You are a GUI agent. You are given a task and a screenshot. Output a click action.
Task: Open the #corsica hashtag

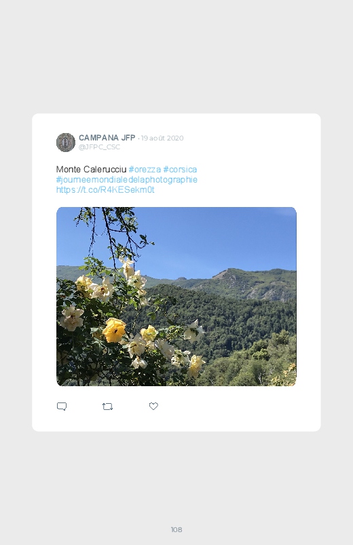point(180,169)
